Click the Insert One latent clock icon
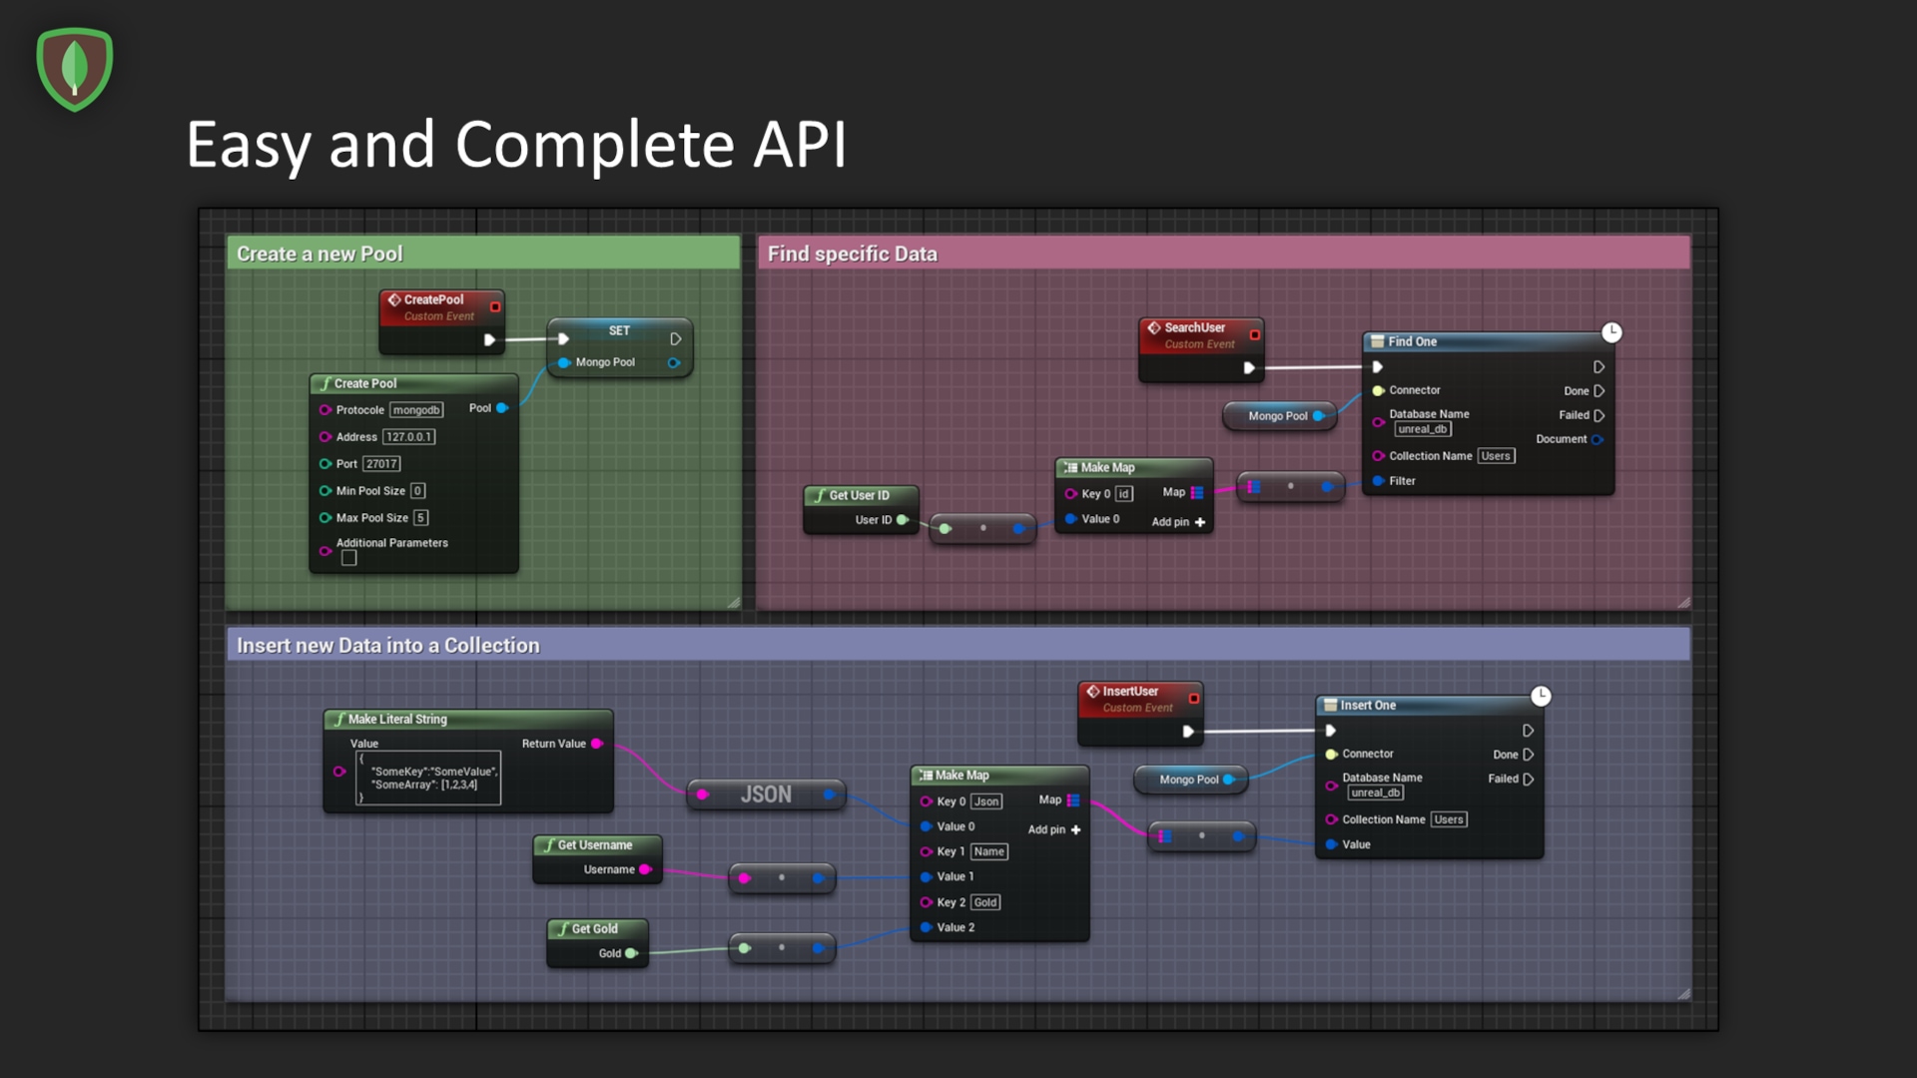The image size is (1917, 1078). 1541,696
